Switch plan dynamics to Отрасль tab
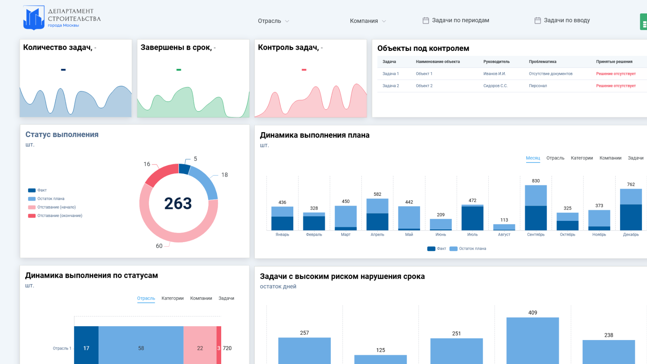Image resolution: width=647 pixels, height=364 pixels. click(555, 158)
